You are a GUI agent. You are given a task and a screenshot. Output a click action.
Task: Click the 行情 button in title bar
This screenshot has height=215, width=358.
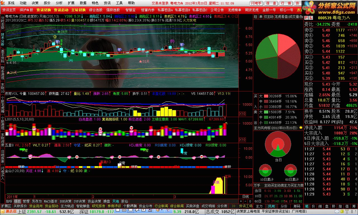pos(286,3)
